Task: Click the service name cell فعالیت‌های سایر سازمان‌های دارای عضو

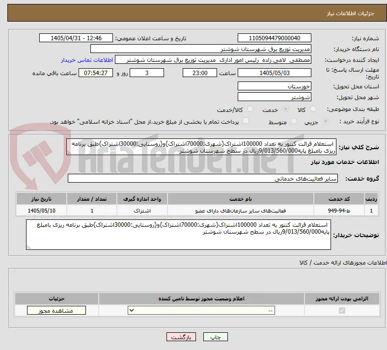Action: pyautogui.click(x=240, y=211)
